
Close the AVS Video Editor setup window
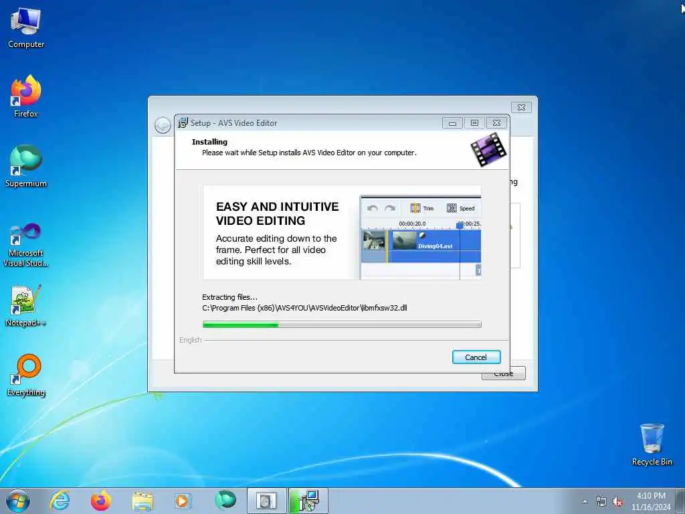coord(497,123)
